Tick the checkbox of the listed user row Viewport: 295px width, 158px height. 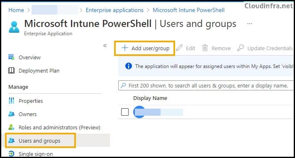tap(125, 112)
